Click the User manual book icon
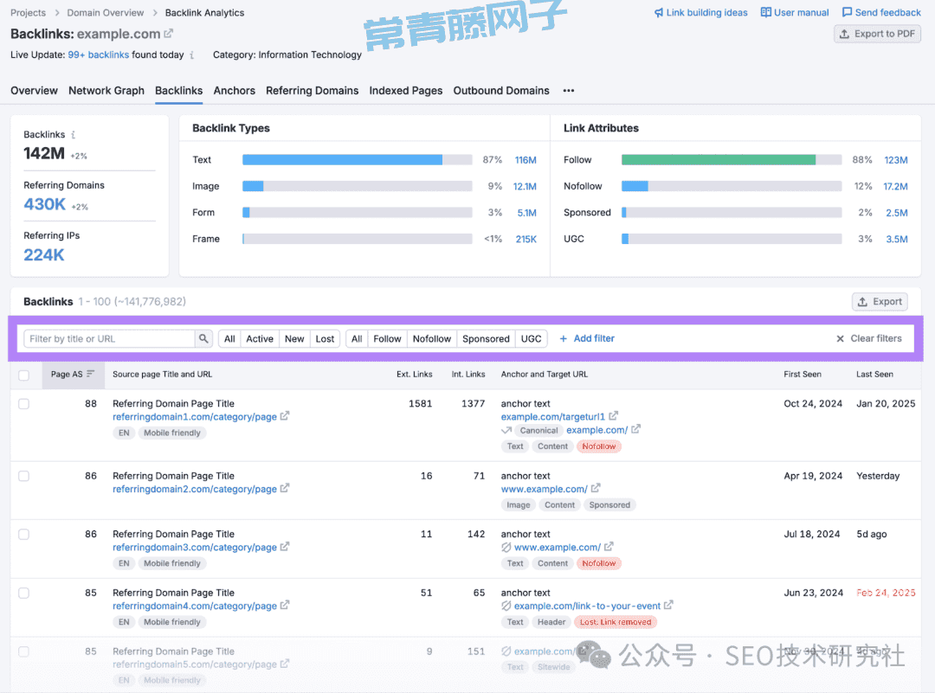935x693 pixels. tap(766, 12)
